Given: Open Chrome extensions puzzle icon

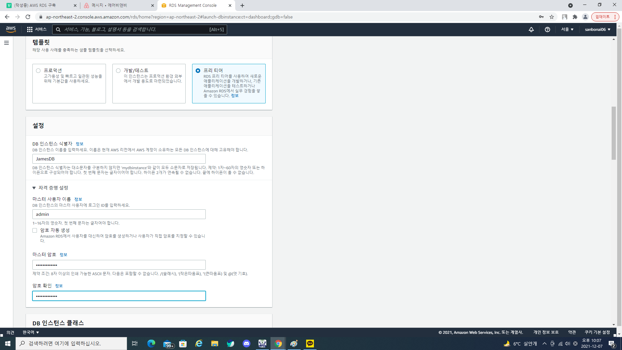Looking at the screenshot, I should pos(575,17).
